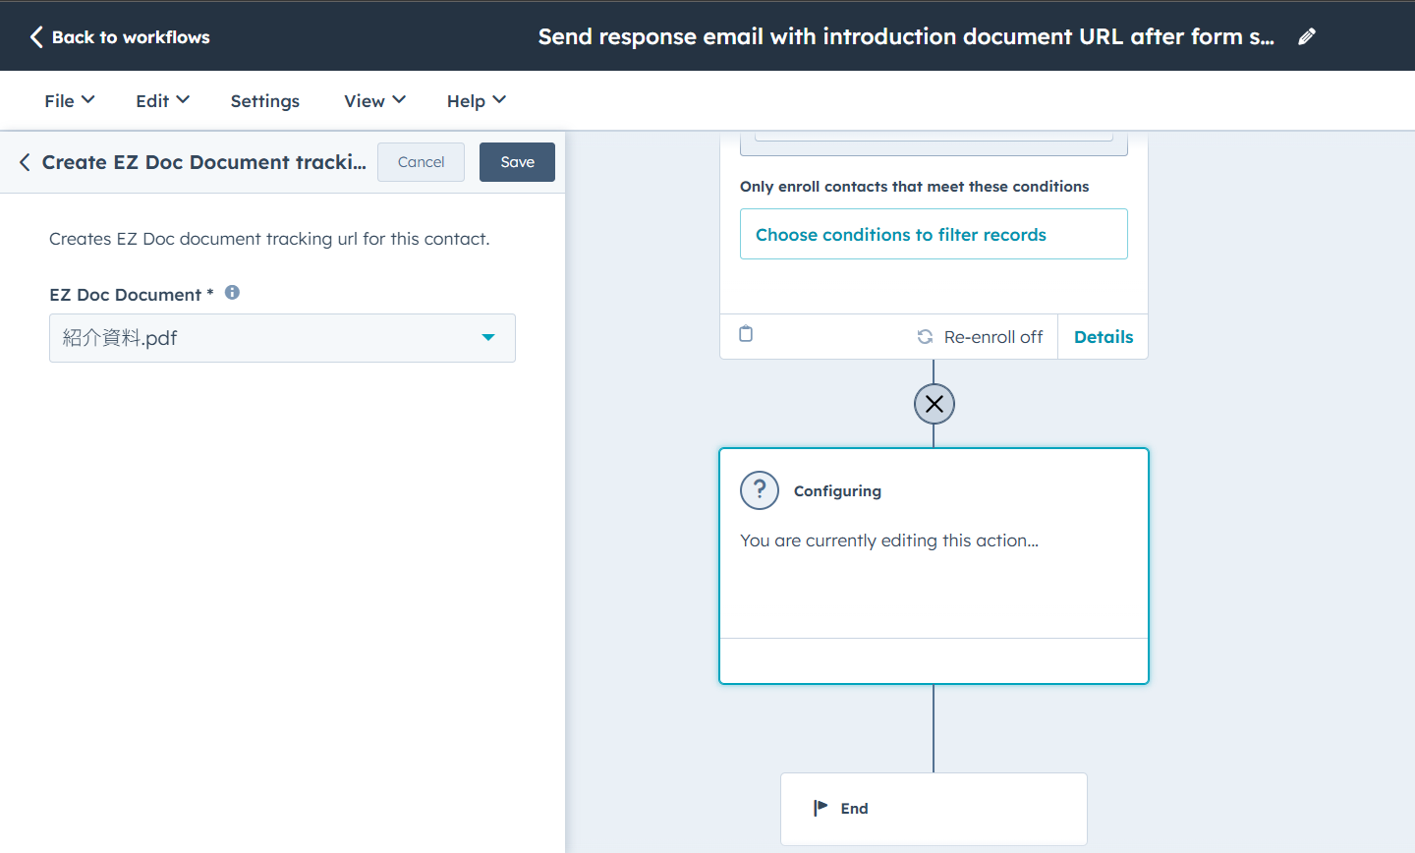Click the question mark icon in Configuring card
The height and width of the screenshot is (853, 1415).
coord(760,490)
